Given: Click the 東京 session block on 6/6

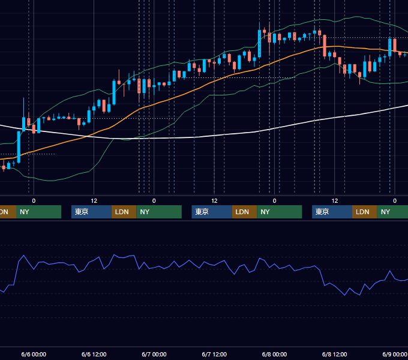Looking at the screenshot, I should point(91,212).
